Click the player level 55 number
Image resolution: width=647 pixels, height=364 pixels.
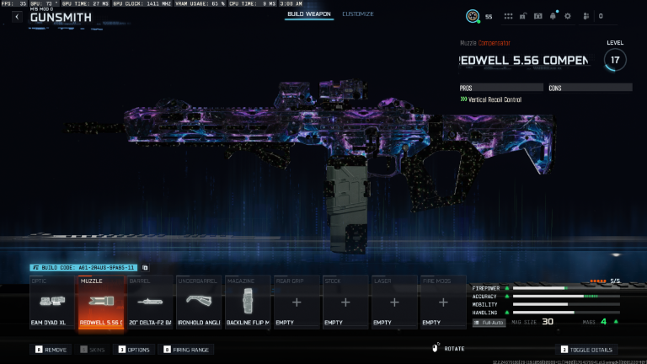click(x=489, y=17)
